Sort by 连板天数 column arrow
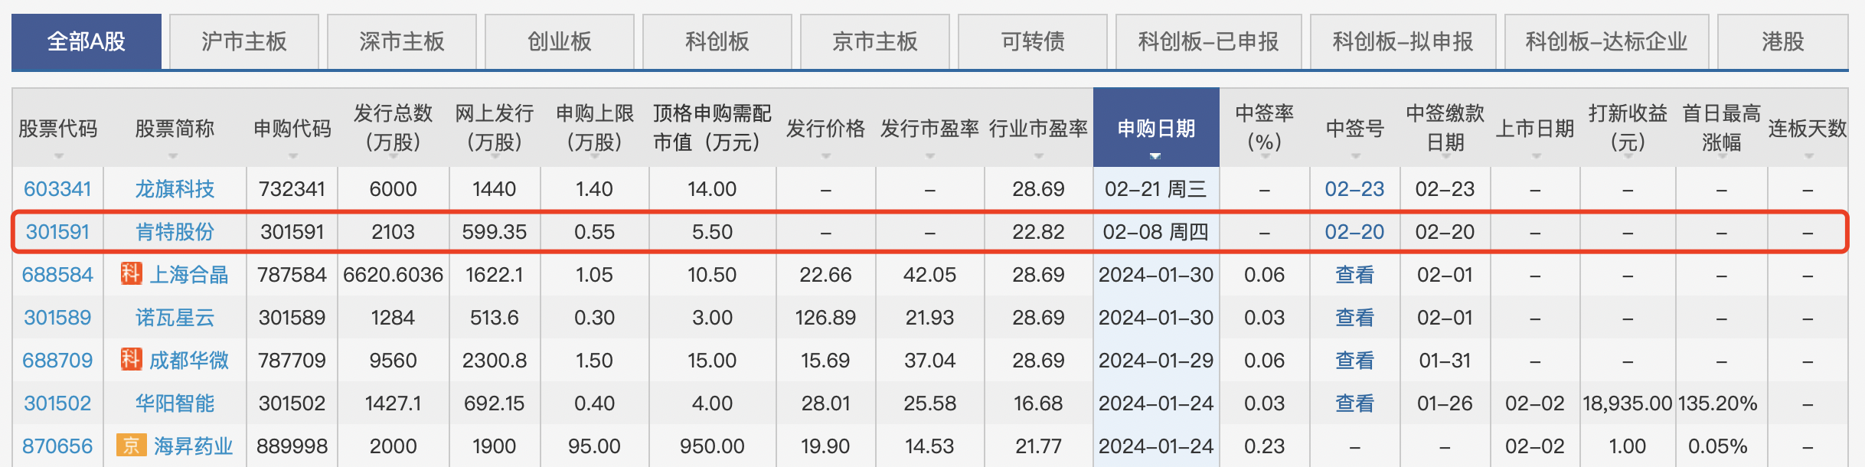The width and height of the screenshot is (1865, 467). pyautogui.click(x=1808, y=156)
